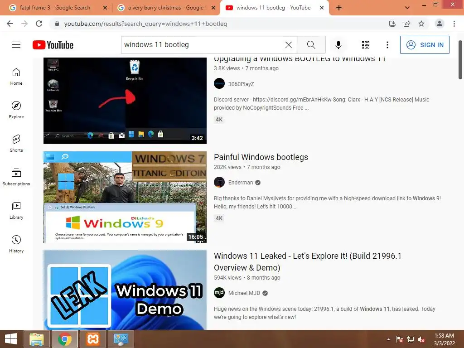
Task: Open Subscriptions in sidebar
Action: coord(16,177)
